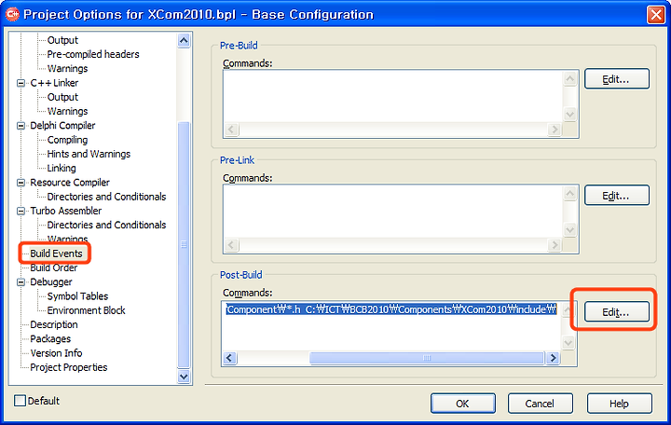This screenshot has height=425, width=671.
Task: Collapse the Delphi Compiler node
Action: [21, 126]
